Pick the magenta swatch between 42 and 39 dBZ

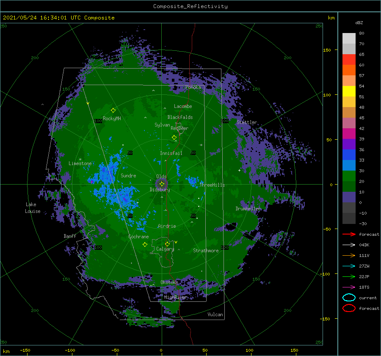(349, 134)
